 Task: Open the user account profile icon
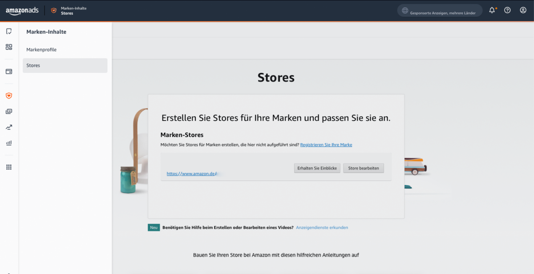pos(523,10)
